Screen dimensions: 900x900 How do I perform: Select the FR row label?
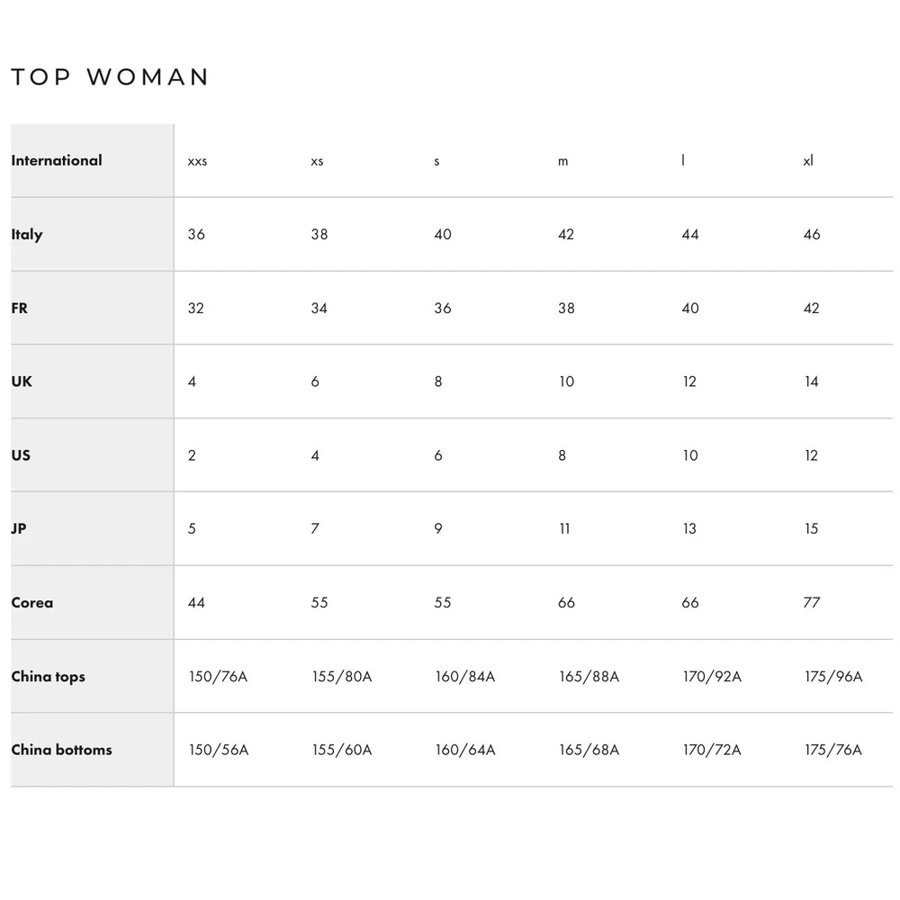coord(19,308)
